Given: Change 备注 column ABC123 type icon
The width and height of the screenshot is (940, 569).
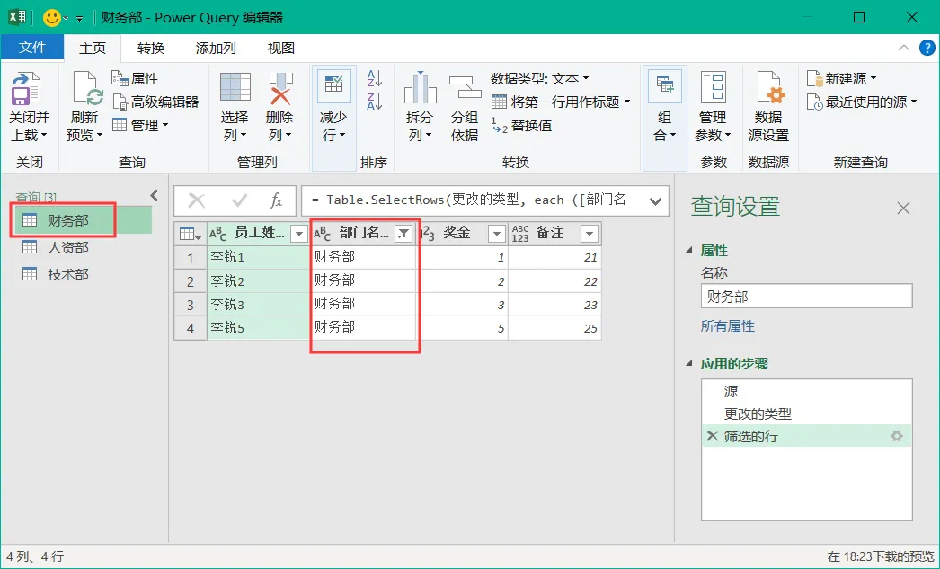Looking at the screenshot, I should (519, 233).
